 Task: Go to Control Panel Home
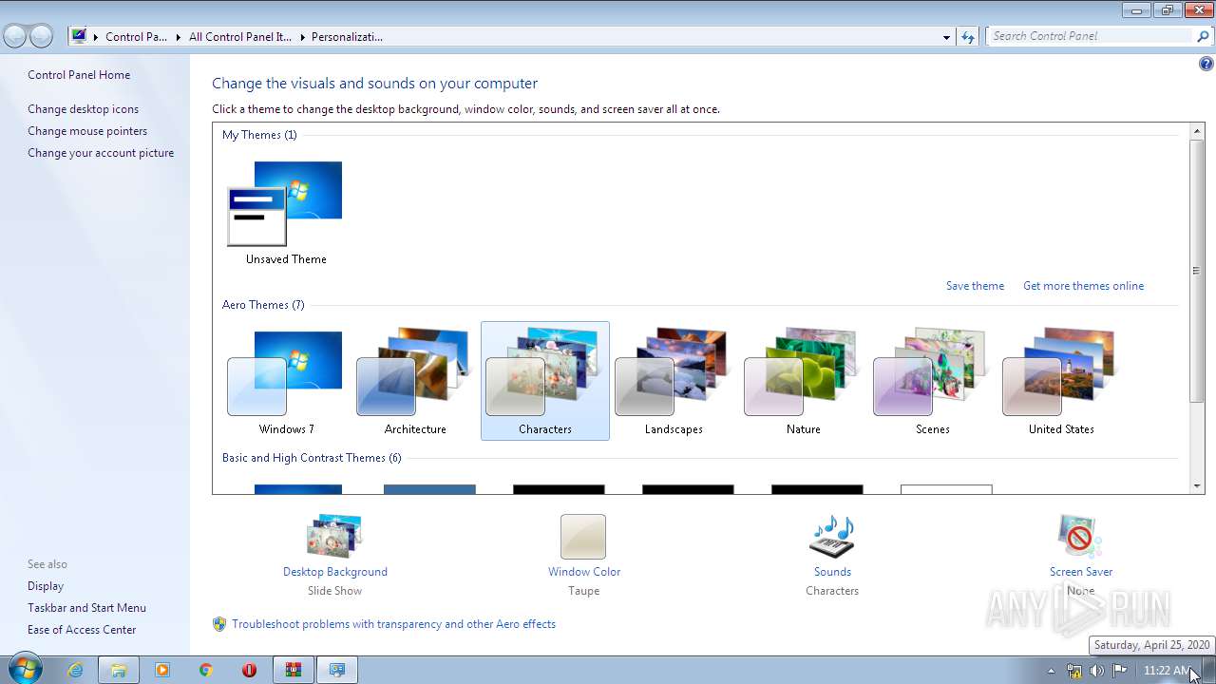79,75
